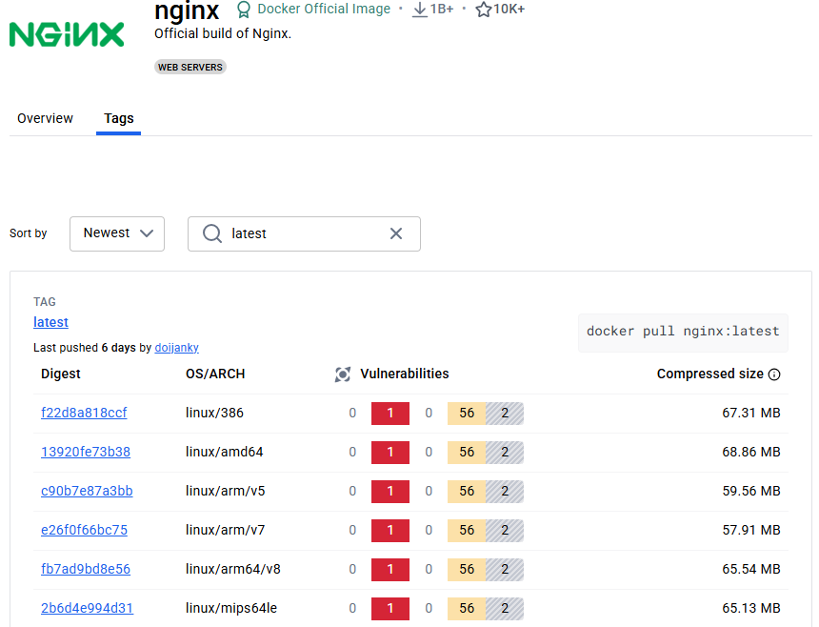Click the NGINX logo image
The height and width of the screenshot is (627, 819).
coord(67,34)
